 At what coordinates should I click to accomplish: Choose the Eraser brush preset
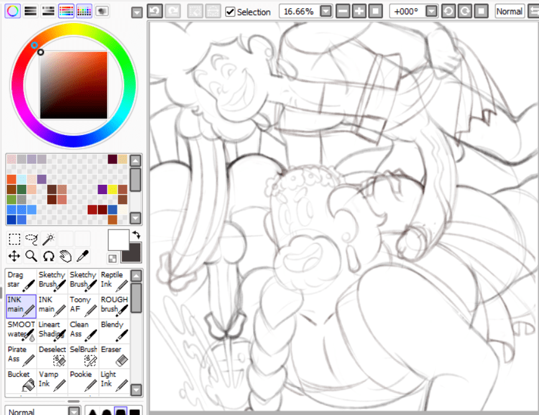coord(114,355)
